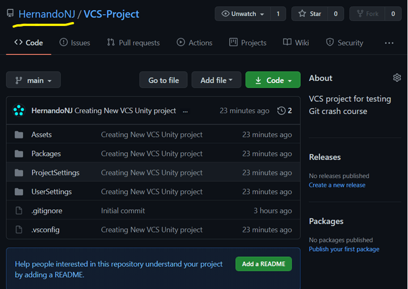Star the repository

point(309,14)
